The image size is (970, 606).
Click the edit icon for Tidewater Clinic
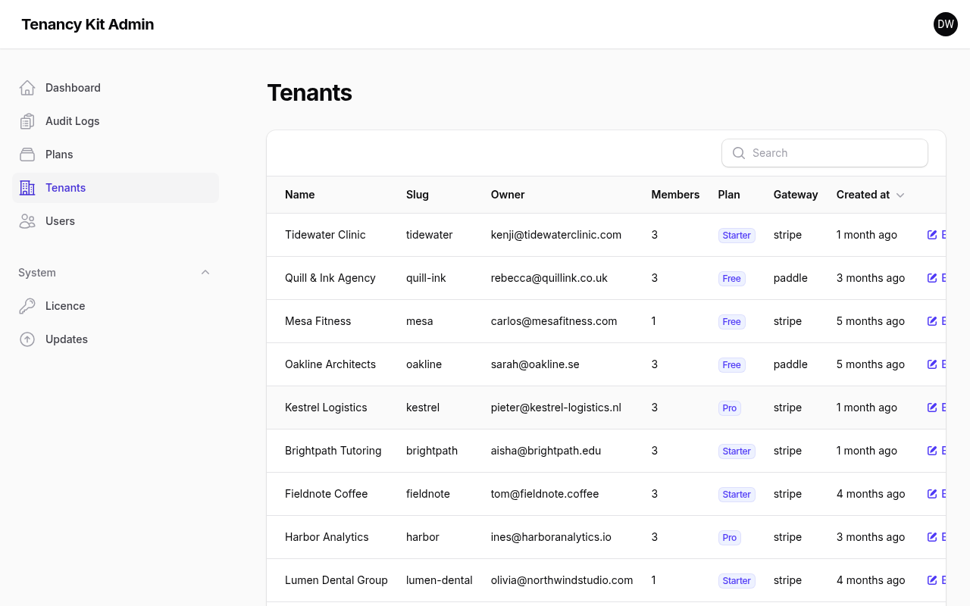click(932, 235)
